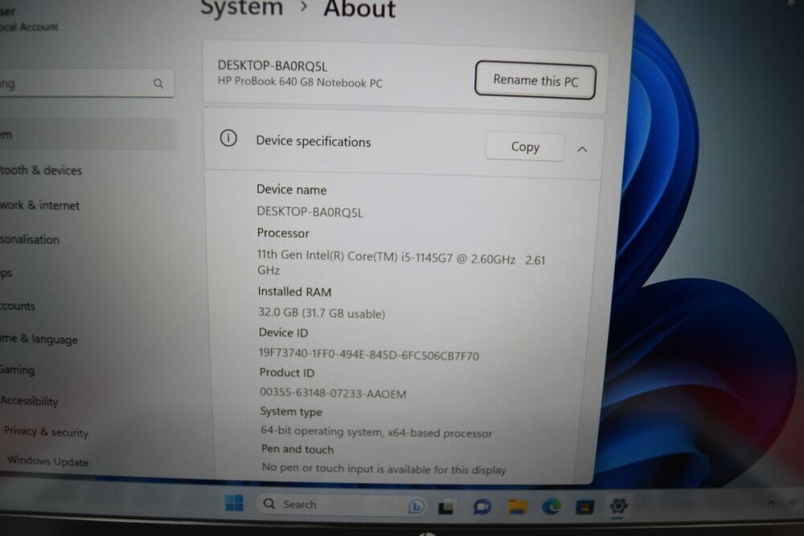Click the Installed RAM label
Screen dimensions: 804x536
tap(294, 292)
